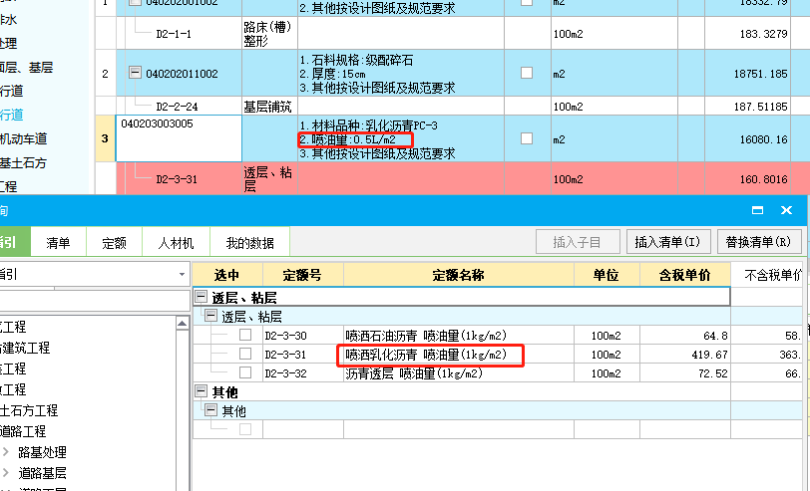This screenshot has width=810, height=491.
Task: Collapse tree node of 040202011002
Action: coord(135,72)
